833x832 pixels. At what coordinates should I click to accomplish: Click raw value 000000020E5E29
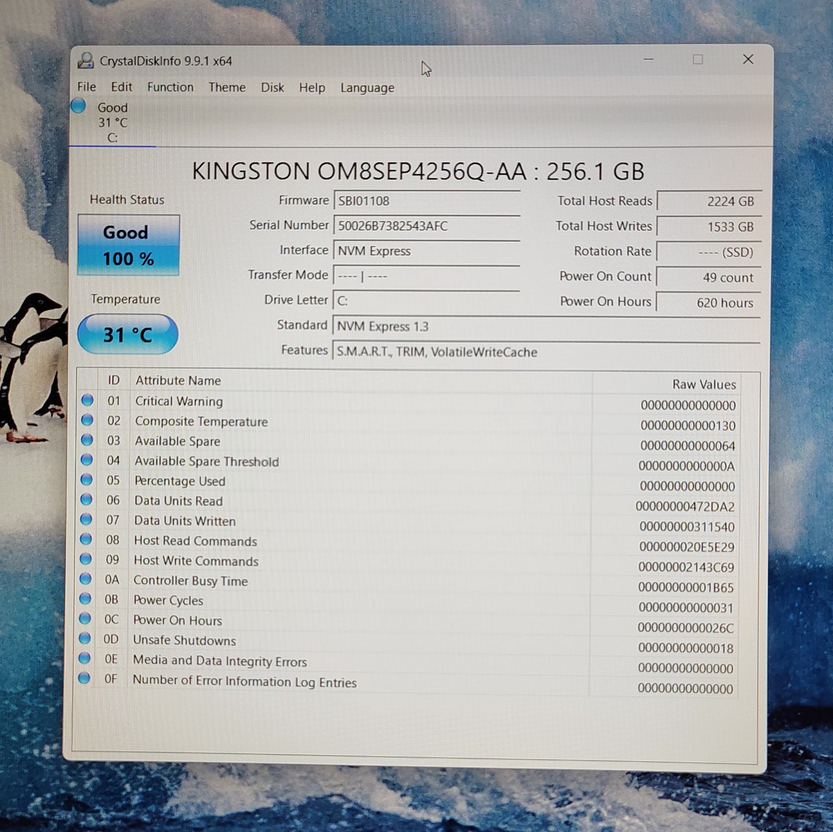click(x=687, y=547)
